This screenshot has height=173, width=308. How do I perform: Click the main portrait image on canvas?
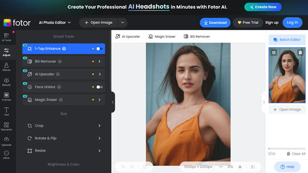click(188, 104)
